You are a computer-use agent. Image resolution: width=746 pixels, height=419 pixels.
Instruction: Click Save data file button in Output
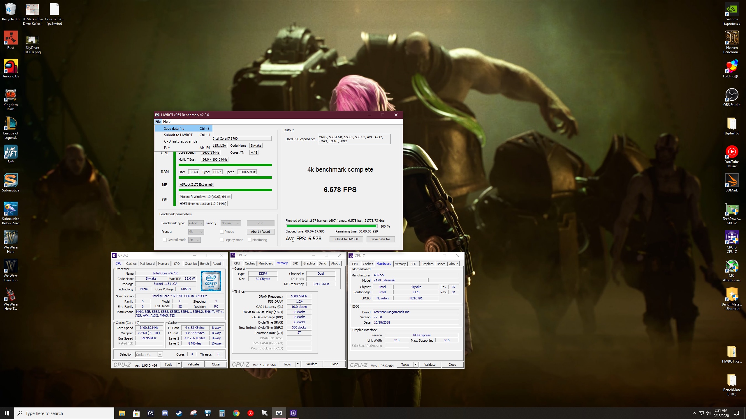click(x=380, y=239)
